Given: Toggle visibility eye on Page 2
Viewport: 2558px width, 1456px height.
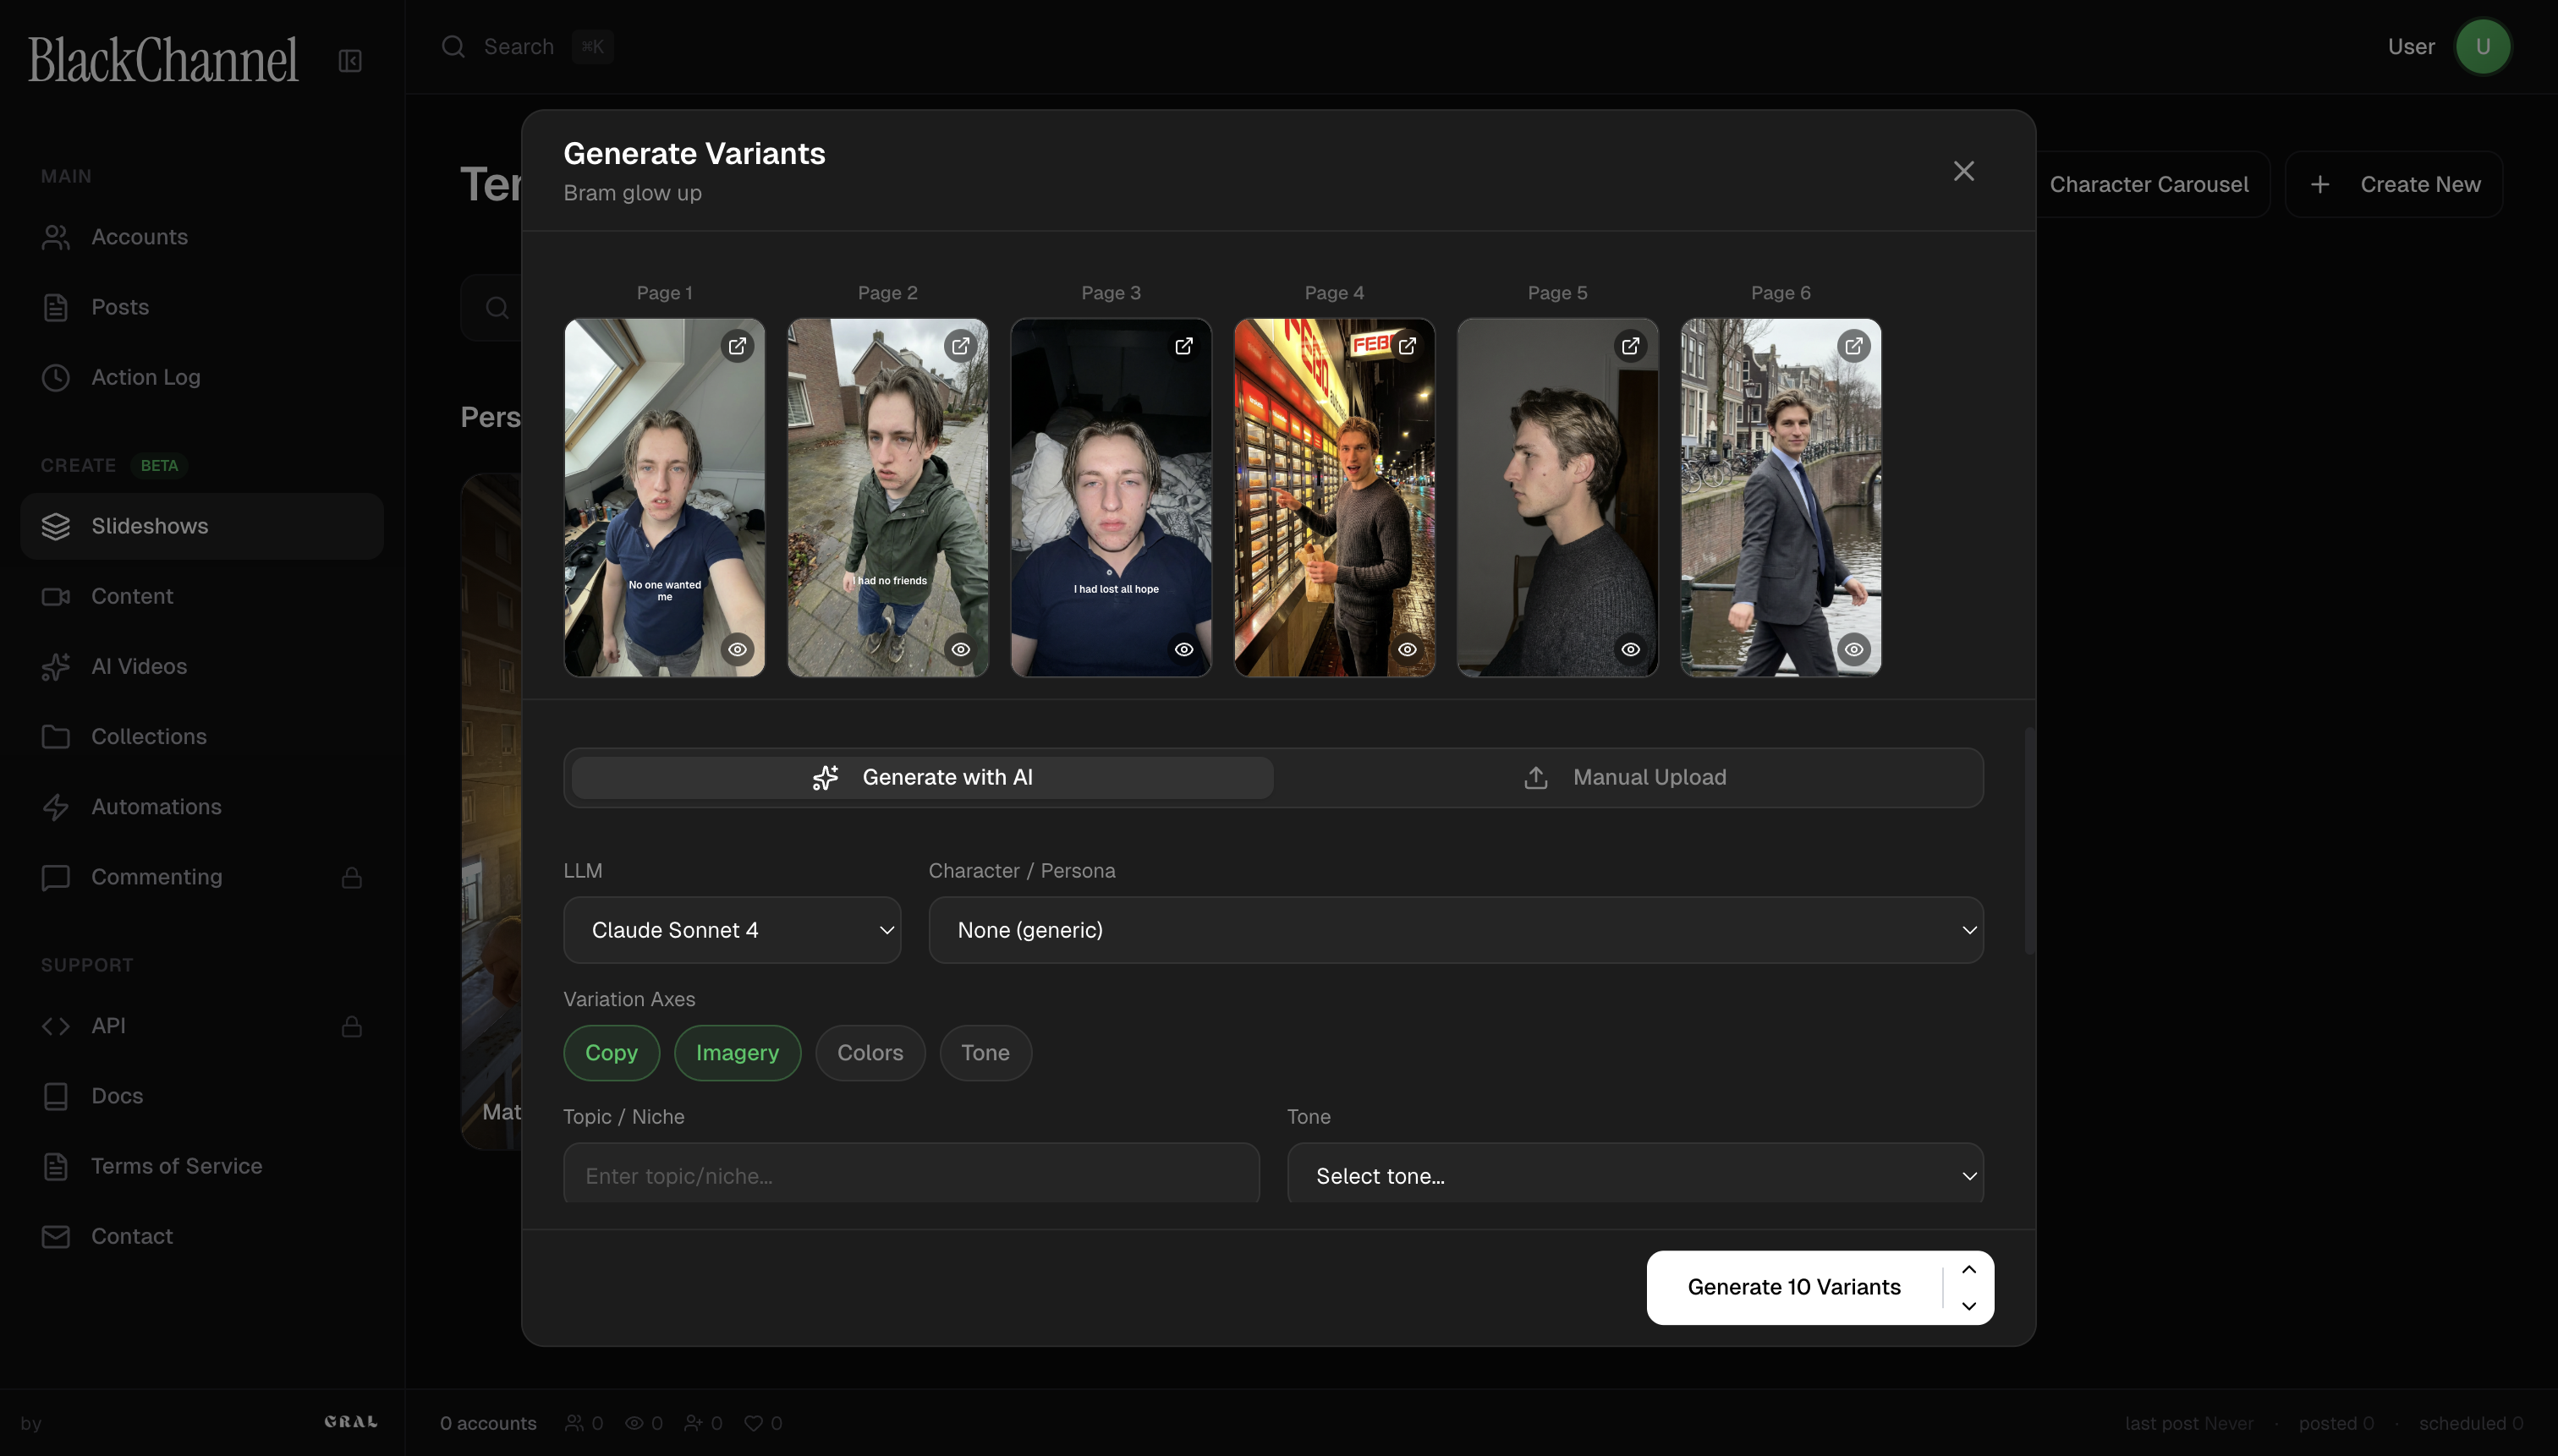Looking at the screenshot, I should pos(960,649).
